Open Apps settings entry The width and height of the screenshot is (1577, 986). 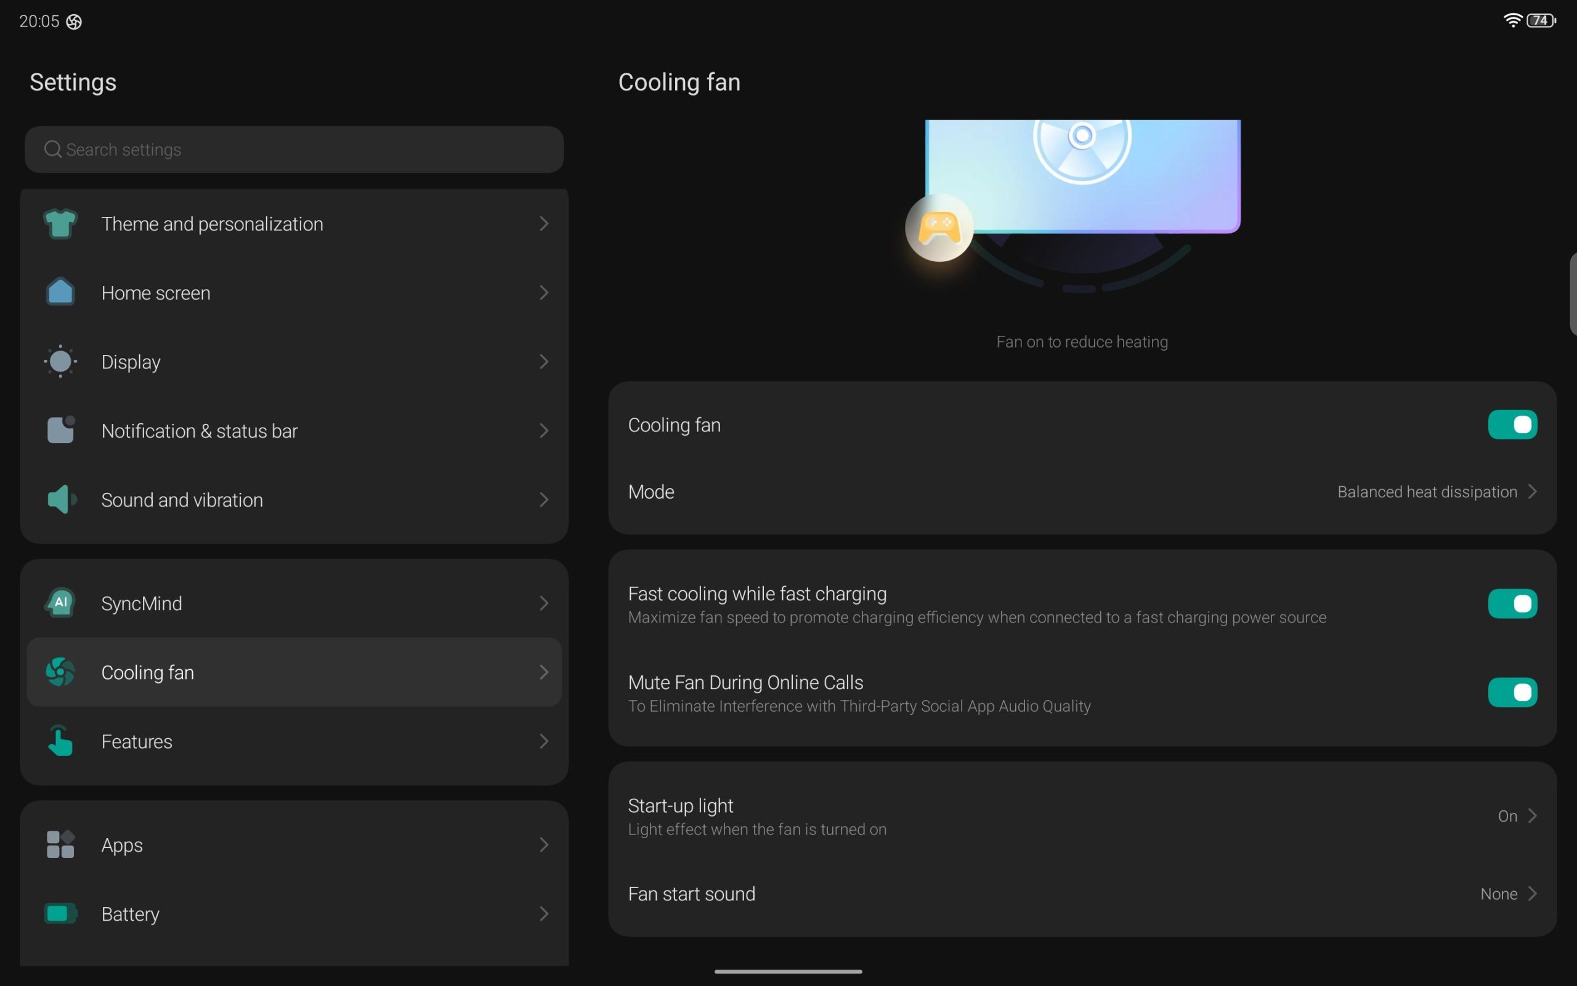(294, 844)
